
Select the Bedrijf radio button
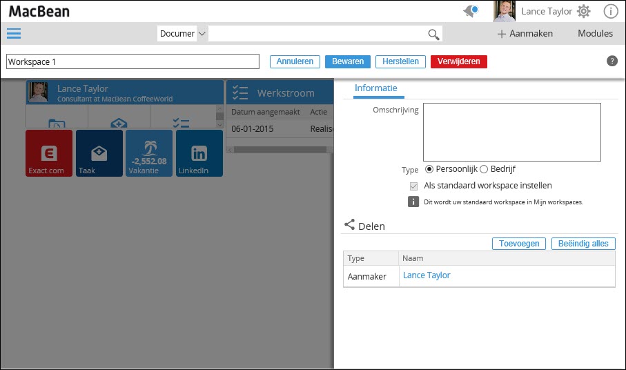484,169
